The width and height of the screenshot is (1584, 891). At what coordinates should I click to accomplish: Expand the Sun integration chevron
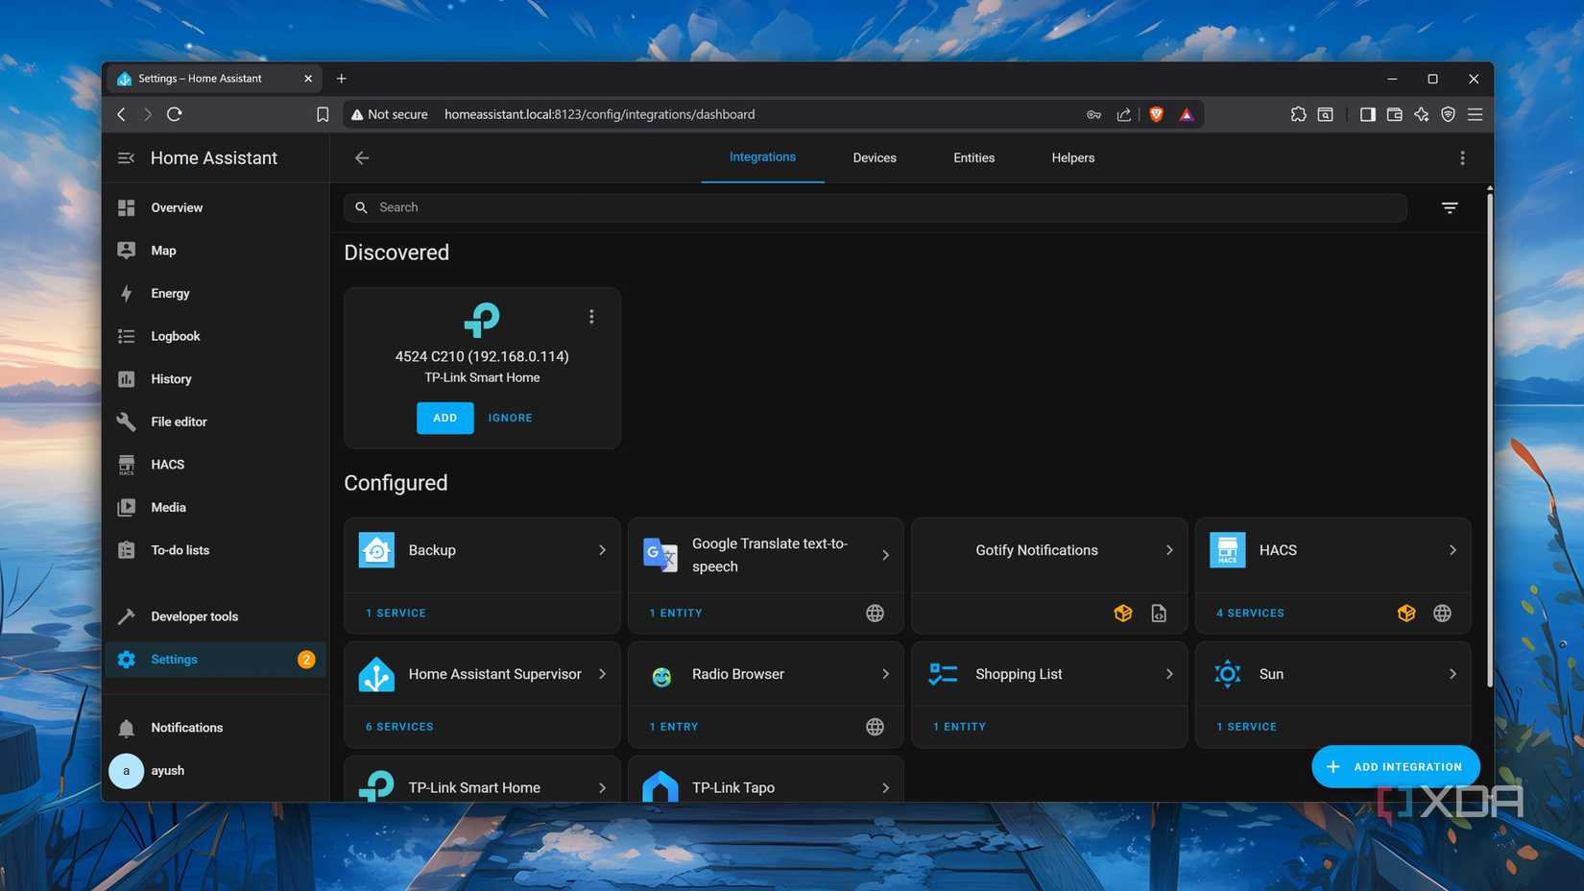pyautogui.click(x=1452, y=674)
